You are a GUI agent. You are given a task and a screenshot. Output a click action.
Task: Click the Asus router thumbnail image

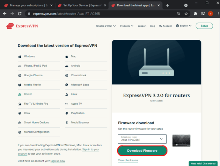pyautogui.click(x=181, y=141)
